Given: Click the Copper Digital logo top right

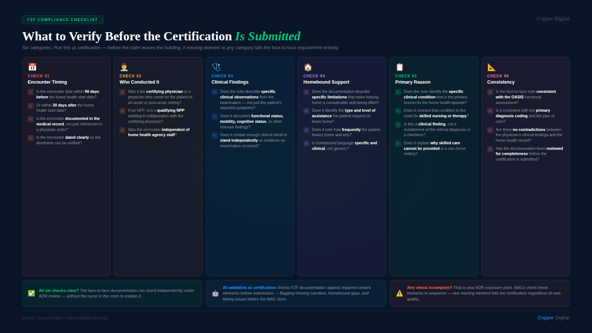Looking at the screenshot, I should point(553,18).
